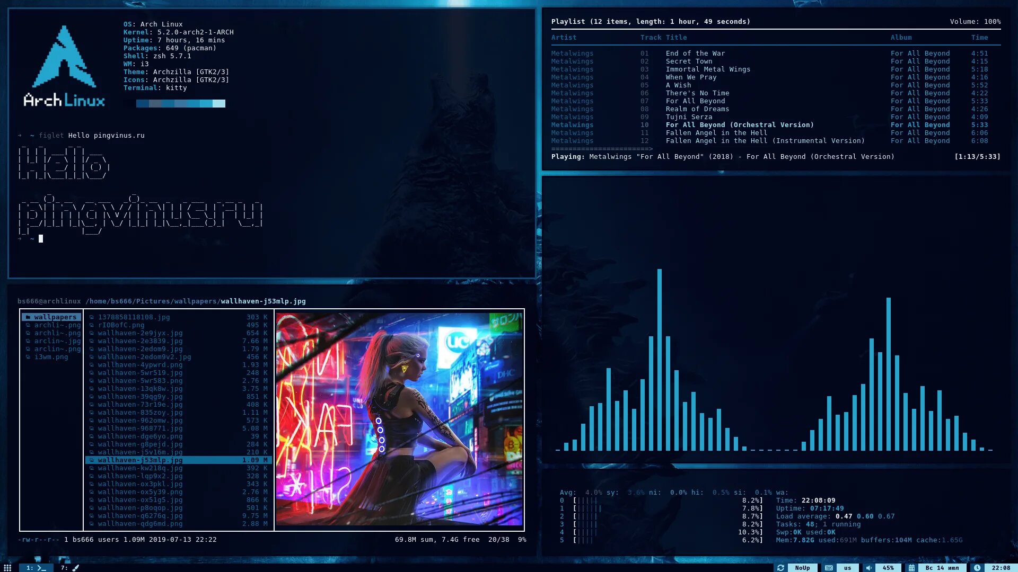The width and height of the screenshot is (1018, 572).
Task: Select wallhaven-kw218q.jpg in file list
Action: pos(140,468)
